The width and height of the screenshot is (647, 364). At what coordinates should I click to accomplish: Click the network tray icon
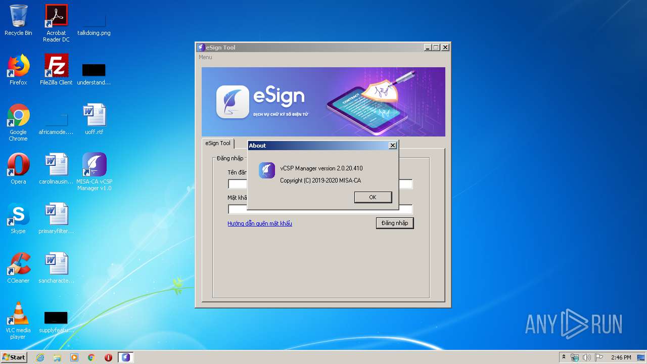tap(575, 357)
